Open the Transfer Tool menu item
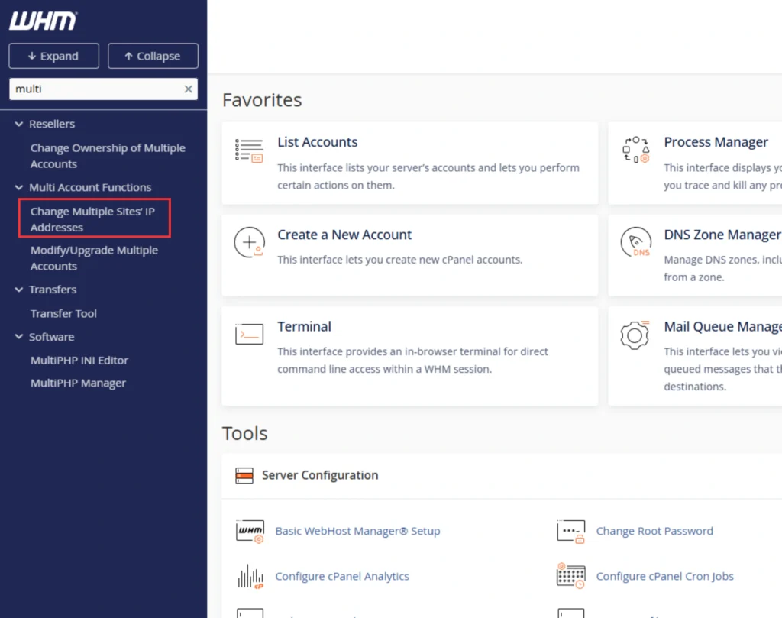 pos(63,314)
